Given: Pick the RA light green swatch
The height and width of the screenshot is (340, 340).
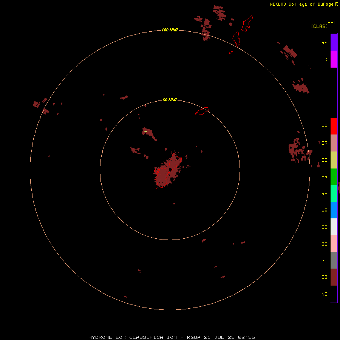Looking at the screenshot, I should [334, 193].
